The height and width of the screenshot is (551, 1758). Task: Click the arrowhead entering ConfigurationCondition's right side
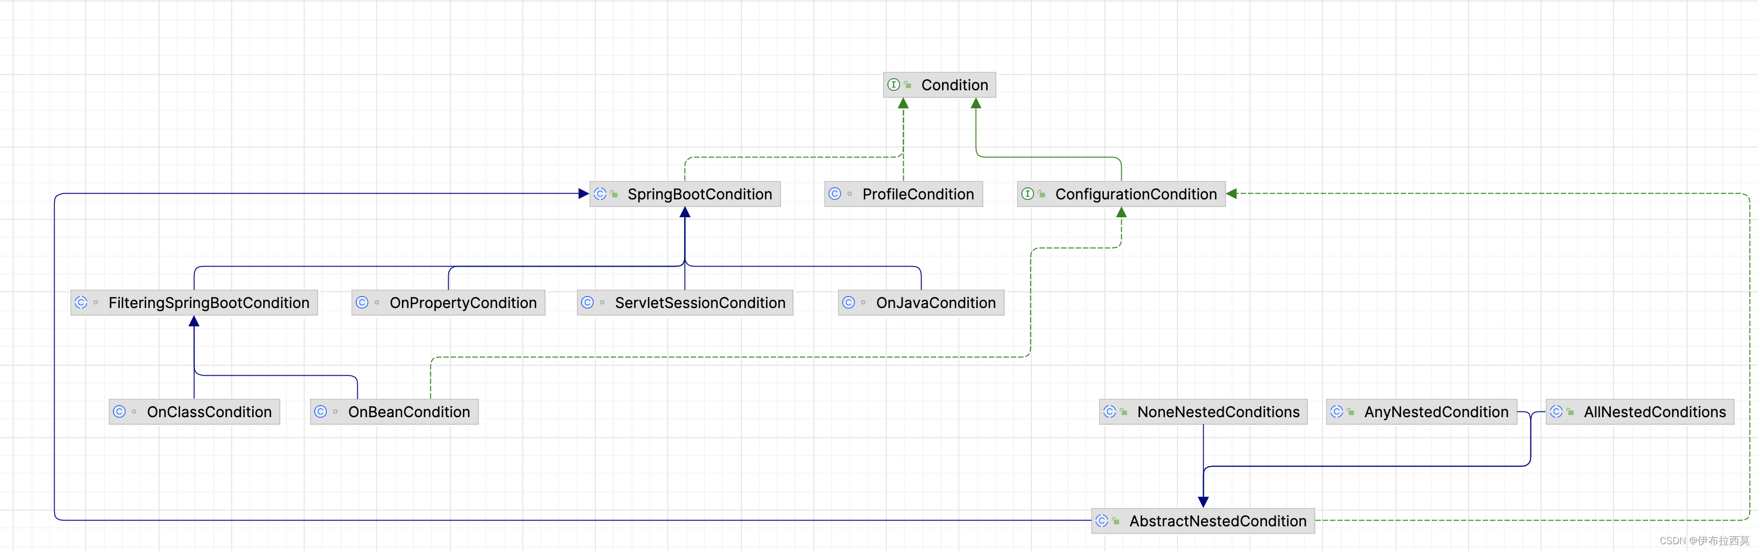click(1232, 194)
